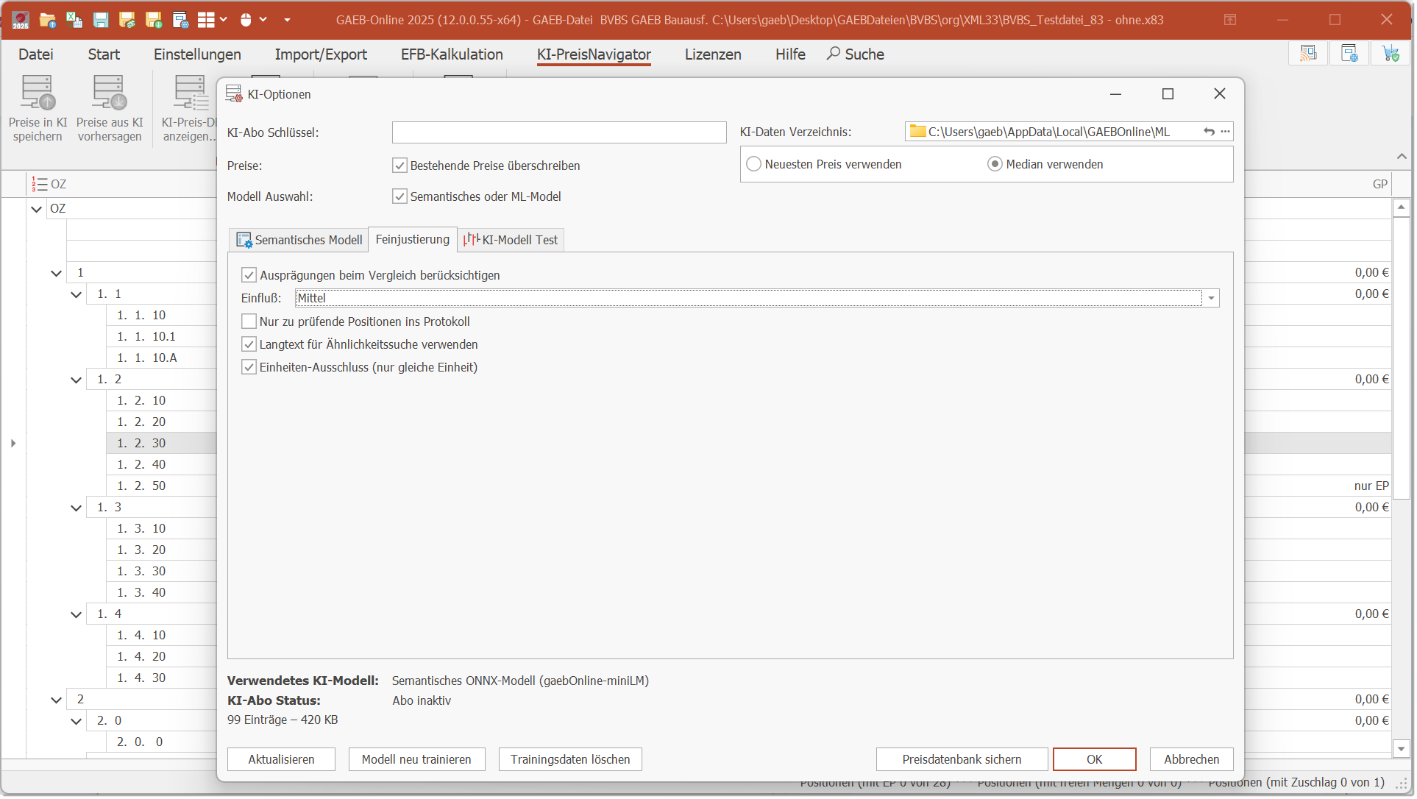Image resolution: width=1417 pixels, height=799 pixels.
Task: Toggle Bestehende Preise überschreiben checkbox
Action: [399, 166]
